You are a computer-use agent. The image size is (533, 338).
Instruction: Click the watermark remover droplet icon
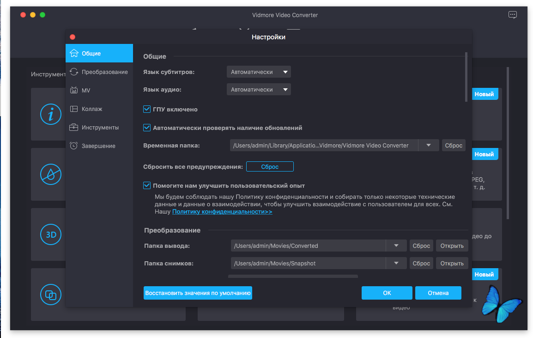51,174
